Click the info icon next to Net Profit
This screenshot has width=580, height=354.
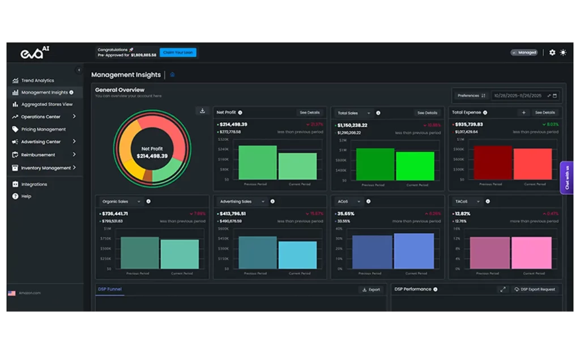tap(240, 113)
